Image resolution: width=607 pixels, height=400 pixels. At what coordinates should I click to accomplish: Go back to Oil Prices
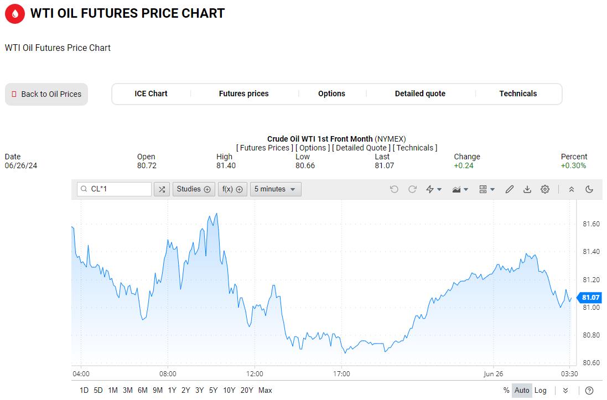[46, 94]
